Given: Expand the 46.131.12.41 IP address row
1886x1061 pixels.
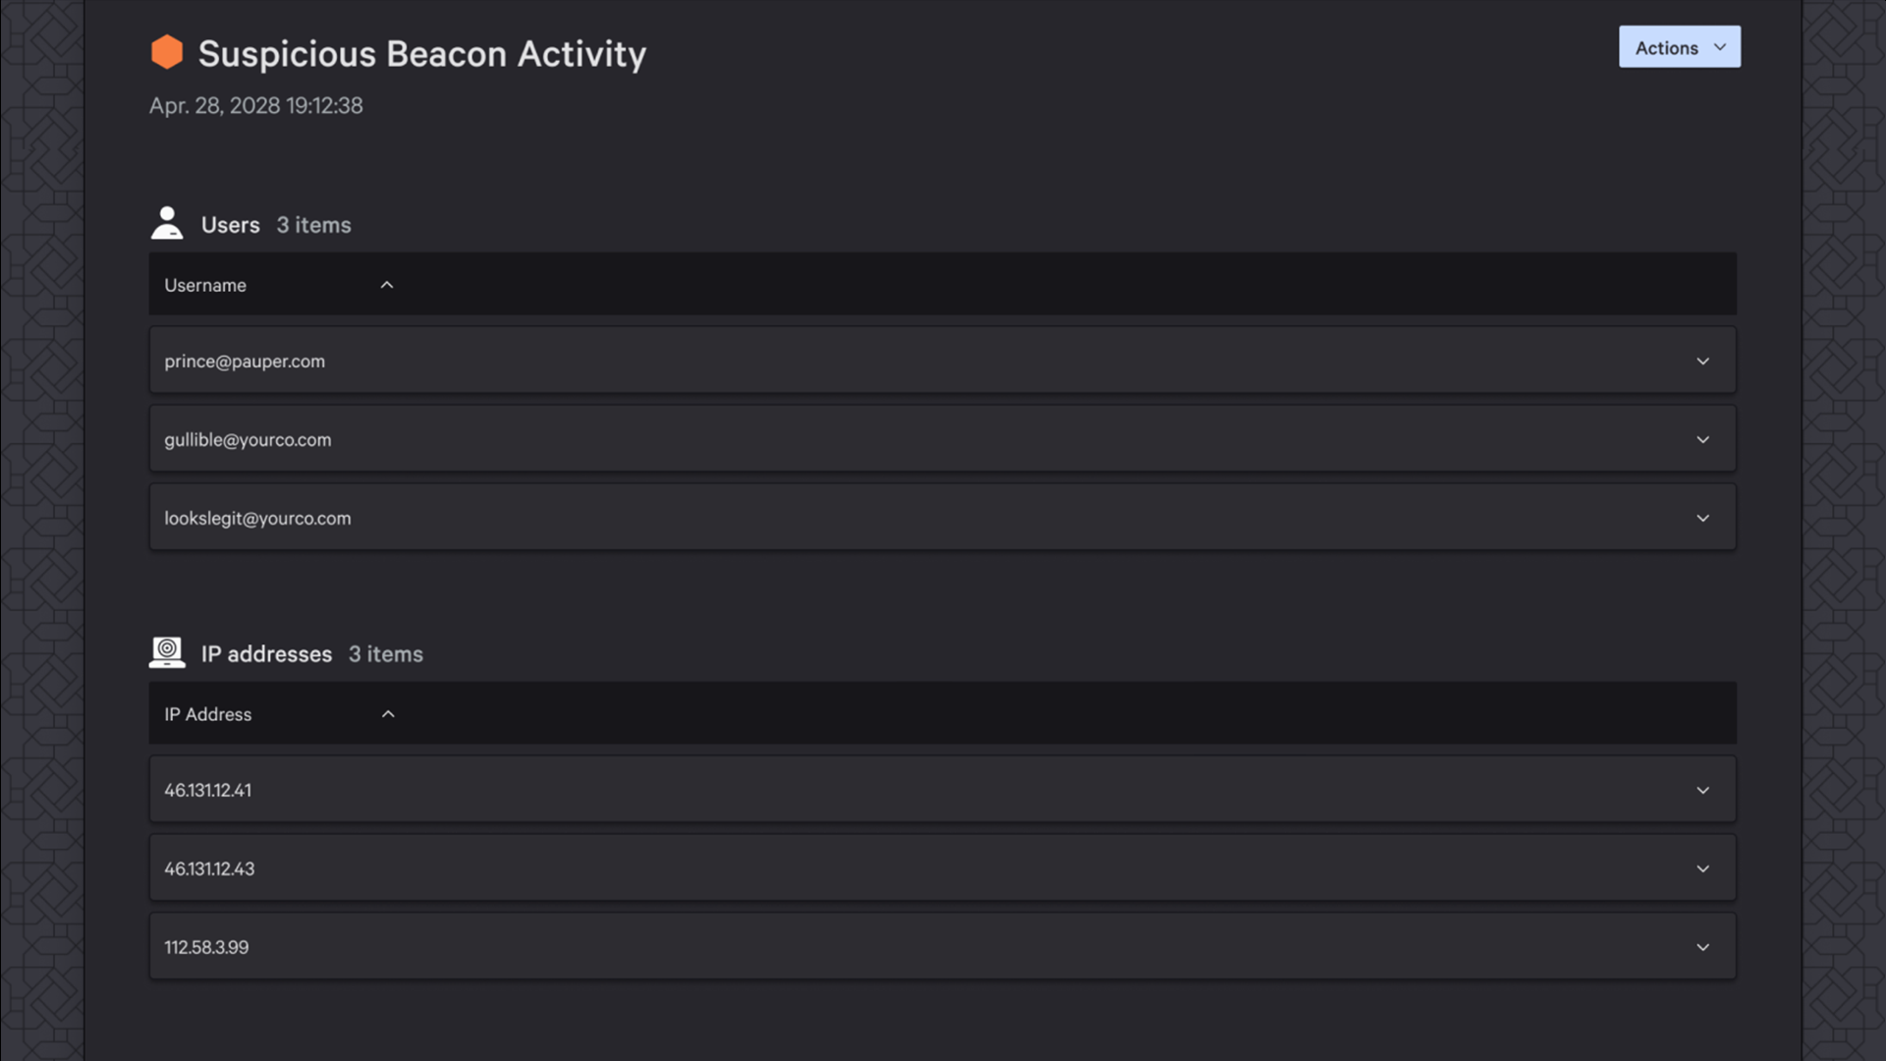Looking at the screenshot, I should (x=1702, y=790).
